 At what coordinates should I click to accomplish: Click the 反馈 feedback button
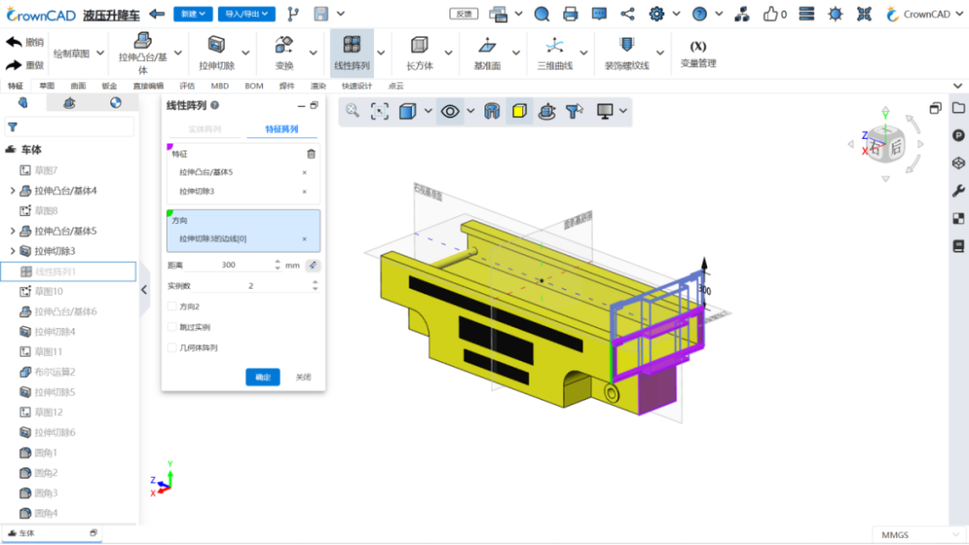pos(463,13)
